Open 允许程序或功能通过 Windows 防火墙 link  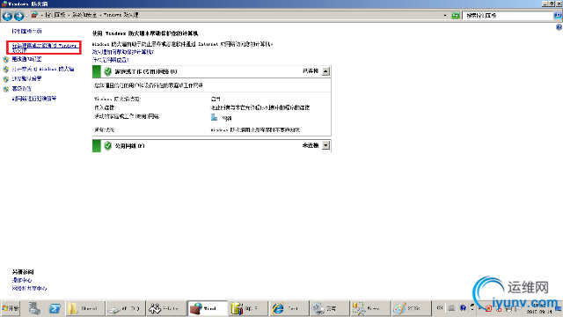point(44,48)
